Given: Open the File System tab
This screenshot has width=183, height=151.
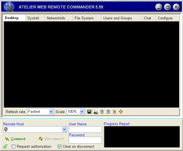Looking at the screenshot, I should point(87,18).
